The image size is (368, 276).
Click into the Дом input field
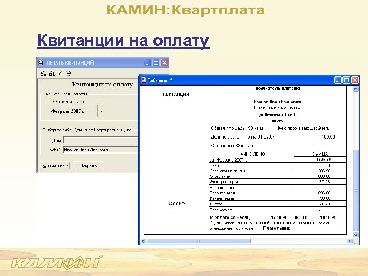[101, 140]
